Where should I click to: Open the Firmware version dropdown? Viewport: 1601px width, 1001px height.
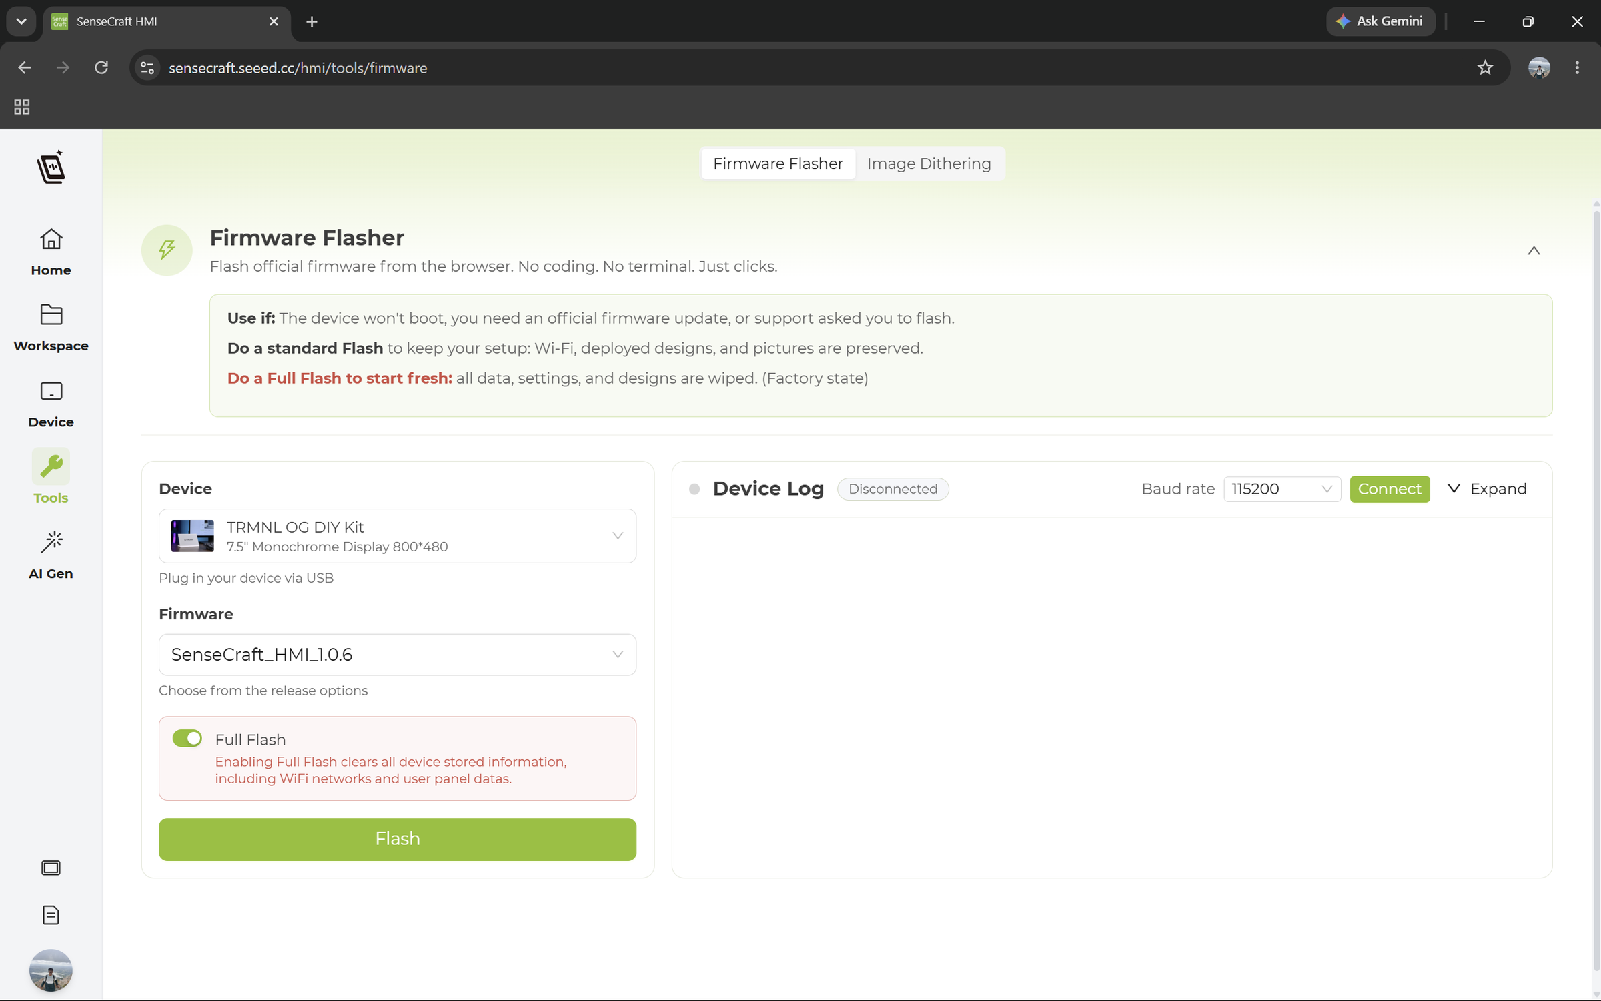pos(398,655)
